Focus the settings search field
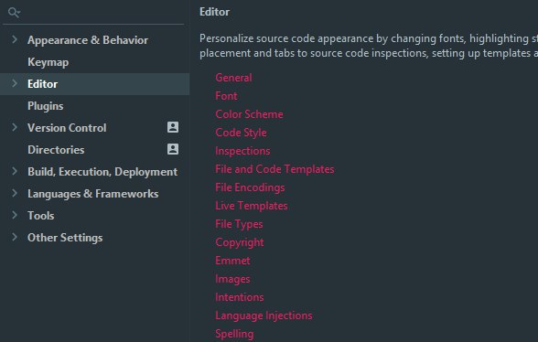 (93, 13)
